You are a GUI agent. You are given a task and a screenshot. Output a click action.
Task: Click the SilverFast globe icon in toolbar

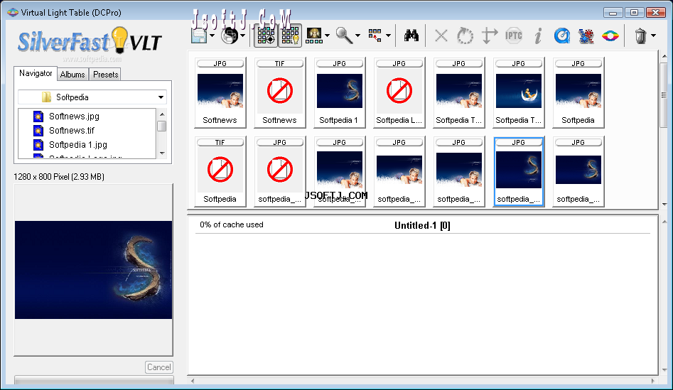[230, 36]
